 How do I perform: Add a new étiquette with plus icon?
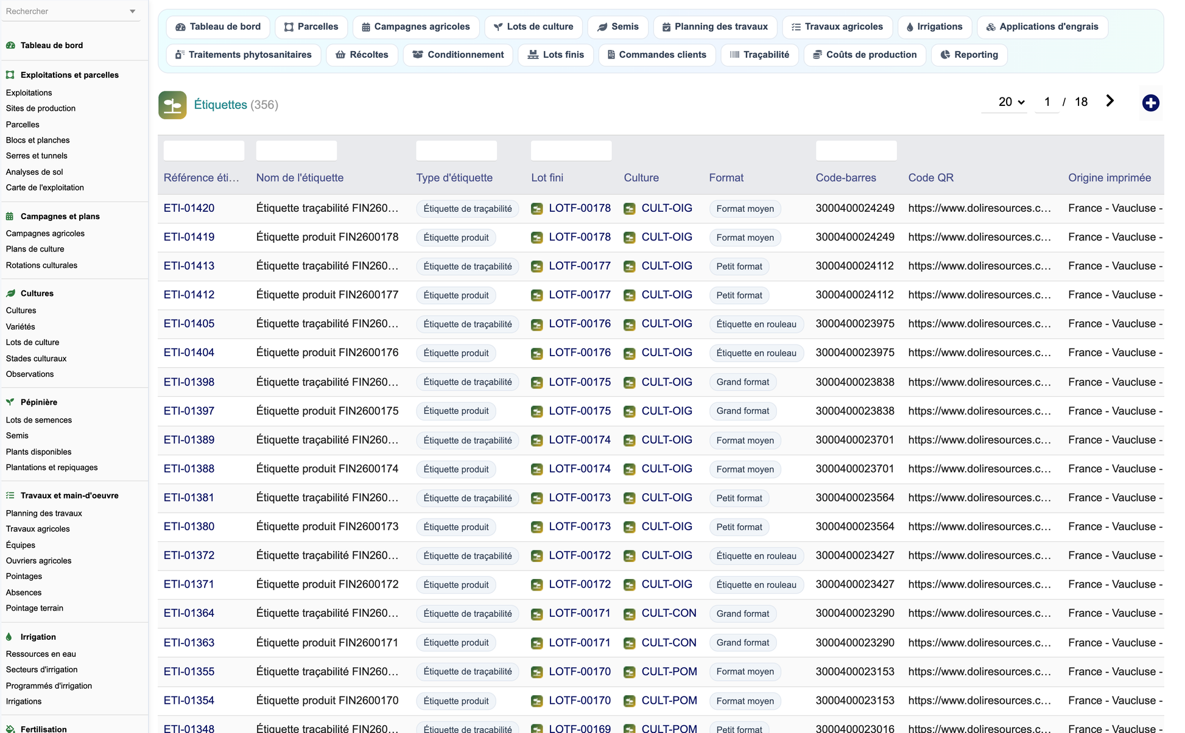click(1150, 103)
